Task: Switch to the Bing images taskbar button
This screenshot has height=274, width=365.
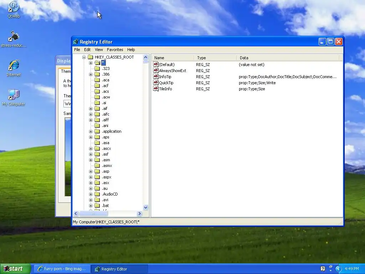Action: click(62, 269)
